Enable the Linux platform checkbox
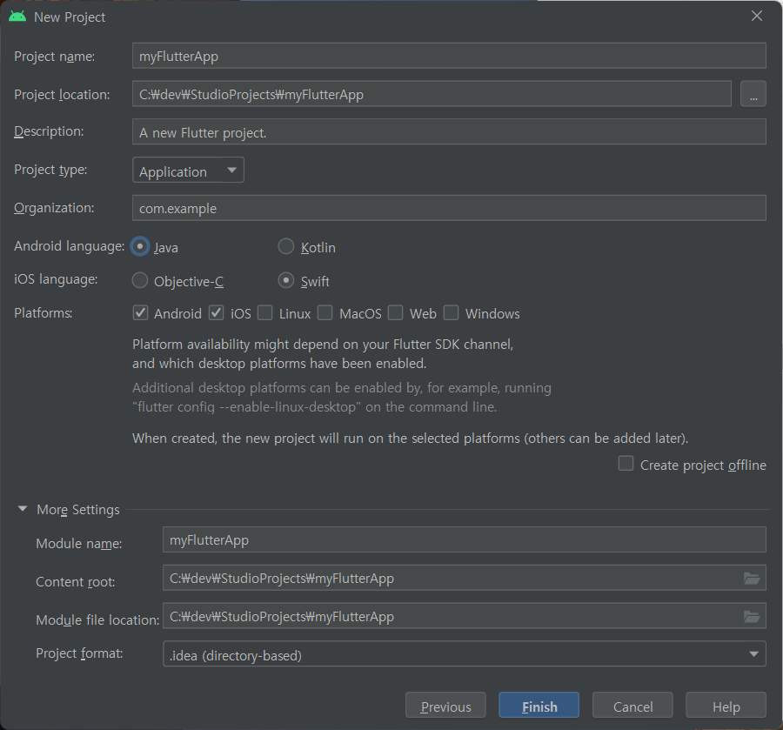The image size is (783, 730). click(264, 313)
